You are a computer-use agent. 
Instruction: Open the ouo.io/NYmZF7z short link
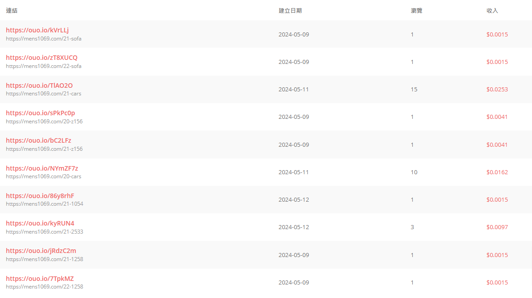(42, 168)
